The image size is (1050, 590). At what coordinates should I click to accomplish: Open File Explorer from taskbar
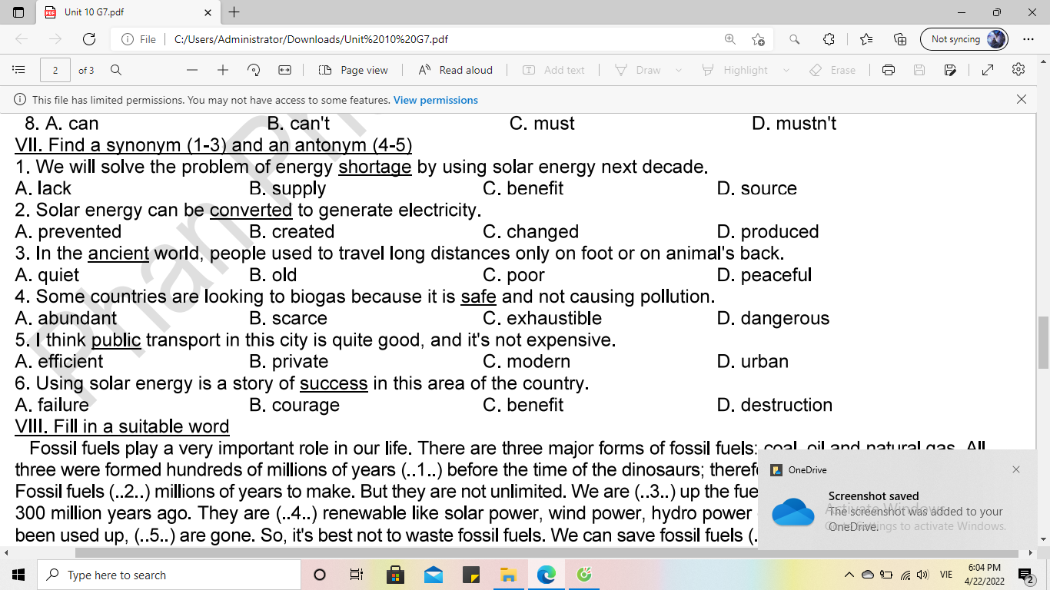(508, 575)
